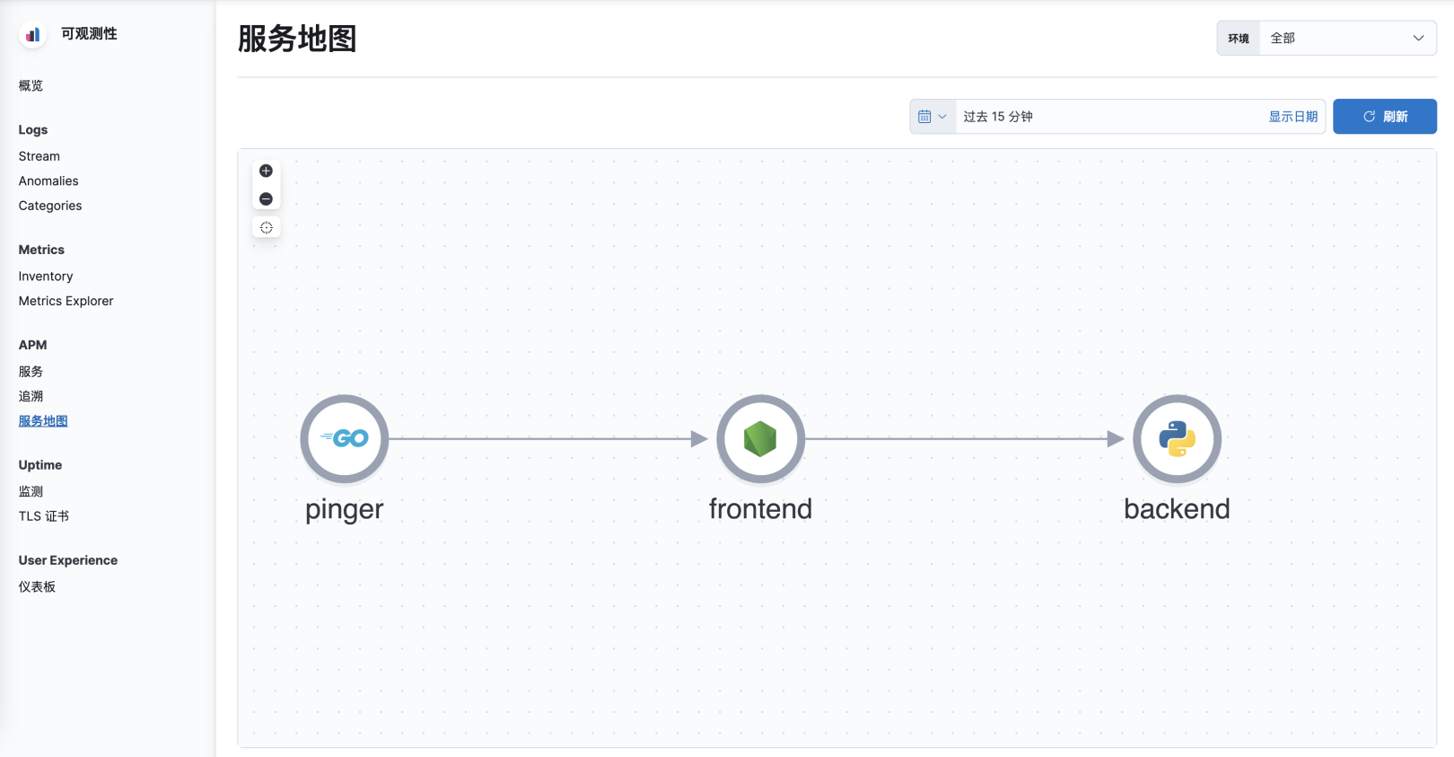This screenshot has width=1454, height=757.
Task: Open the TLS 证书 page
Action: point(43,516)
